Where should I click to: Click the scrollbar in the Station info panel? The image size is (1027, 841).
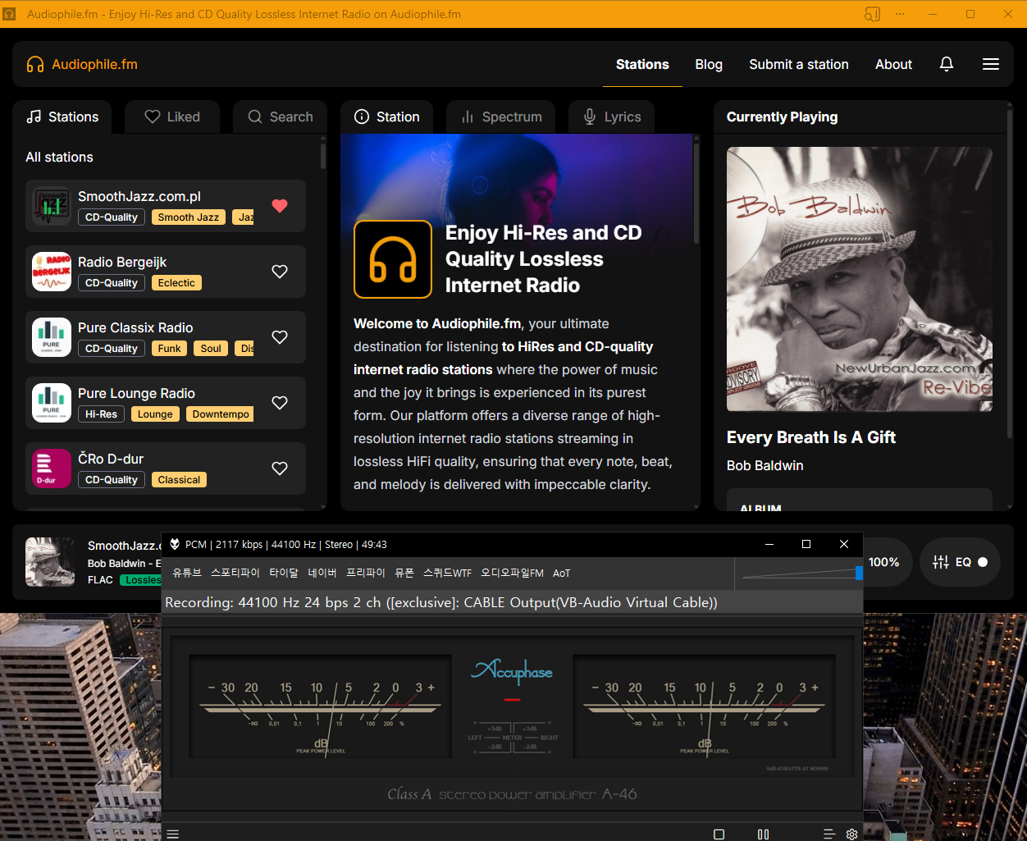(696, 193)
